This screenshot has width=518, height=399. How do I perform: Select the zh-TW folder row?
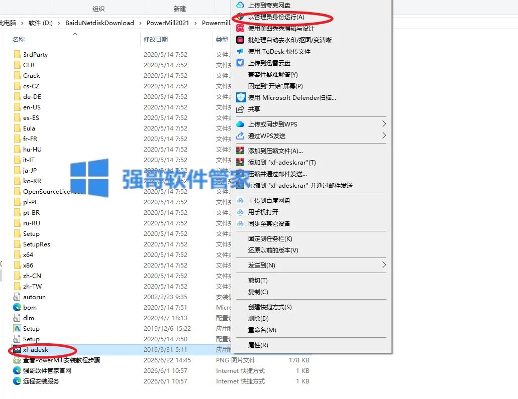click(x=122, y=287)
